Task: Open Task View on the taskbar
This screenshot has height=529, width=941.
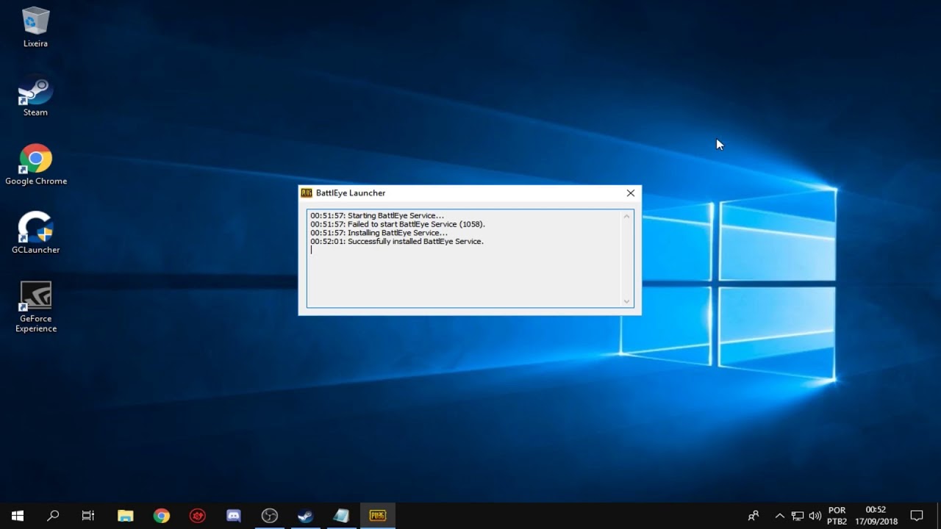Action: click(x=88, y=516)
